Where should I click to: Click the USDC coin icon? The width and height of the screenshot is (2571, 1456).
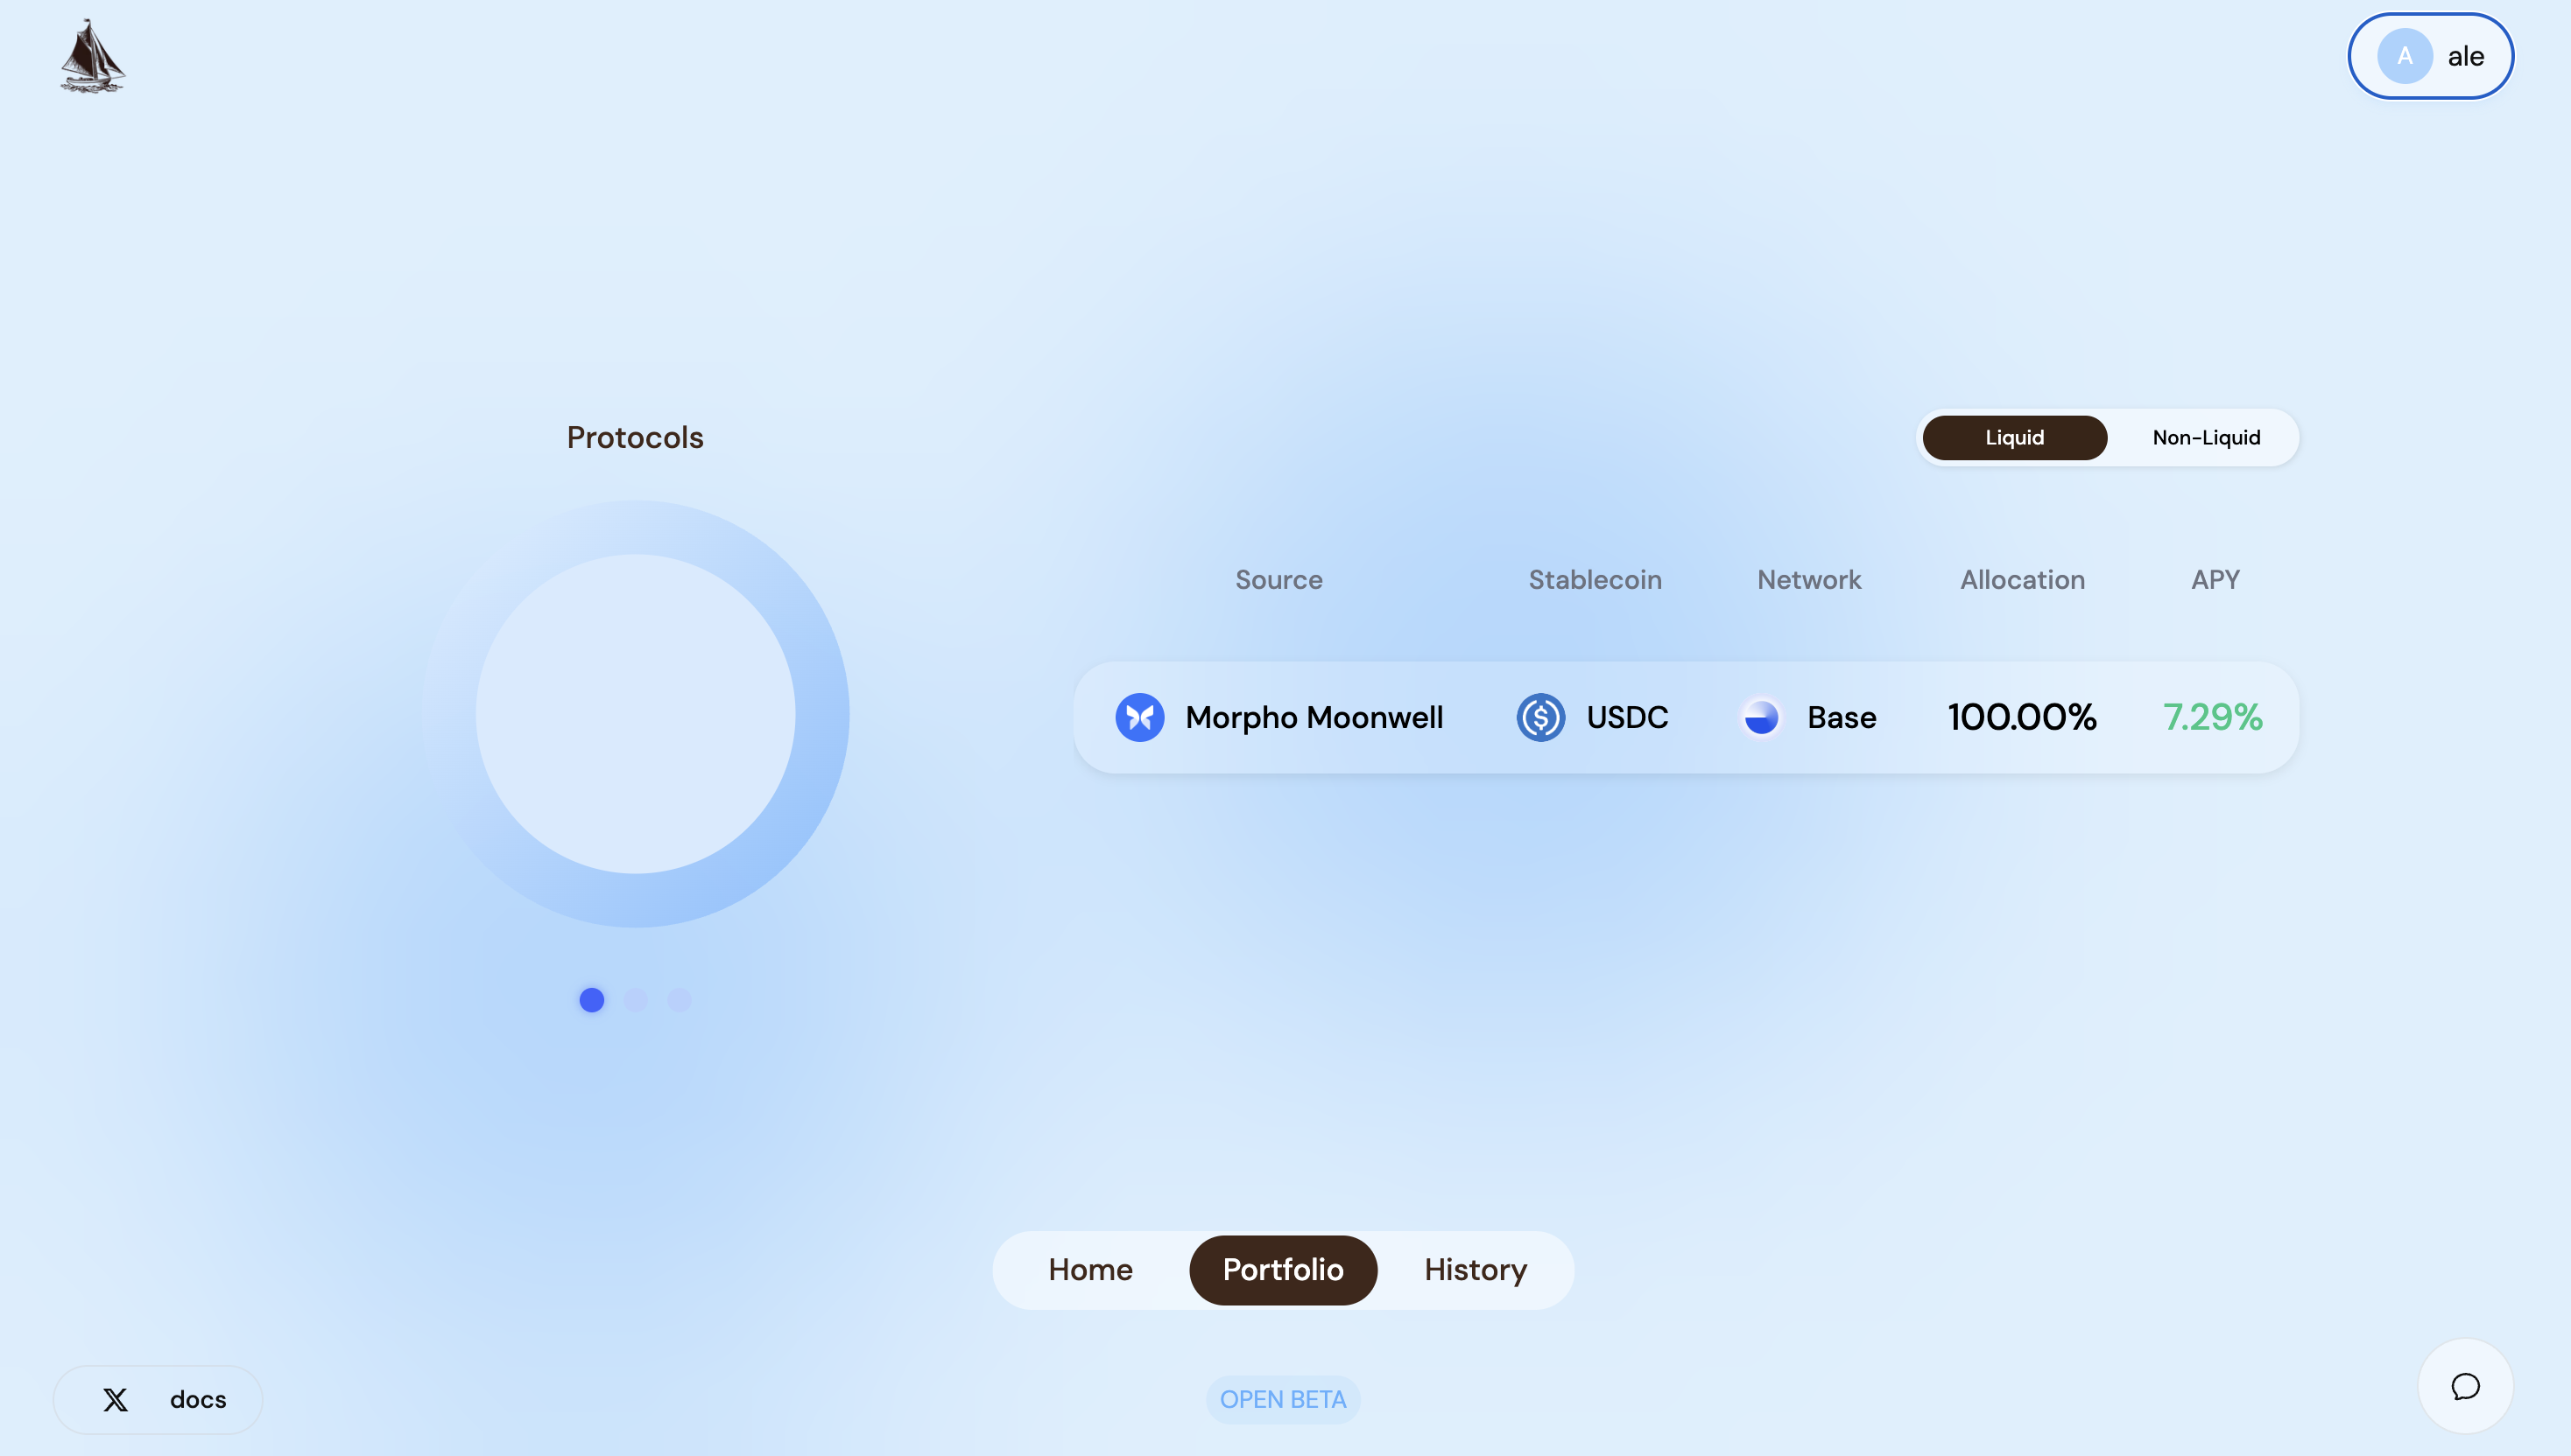(x=1540, y=717)
